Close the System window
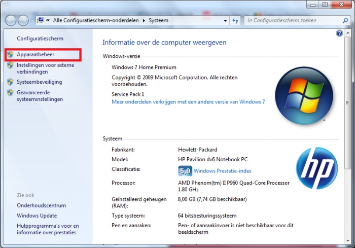Image resolution: width=355 pixels, height=248 pixels. tap(342, 4)
